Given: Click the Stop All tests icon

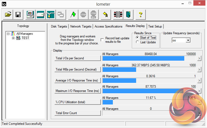Looking at the screenshot, I should point(93,14).
